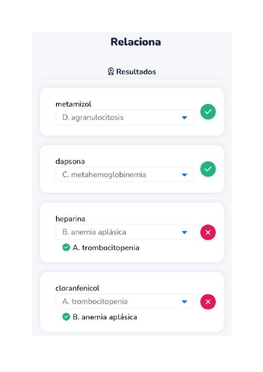The height and width of the screenshot is (372, 263).
Task: Click the award ribbon icon next to Resultados
Action: coord(111,72)
